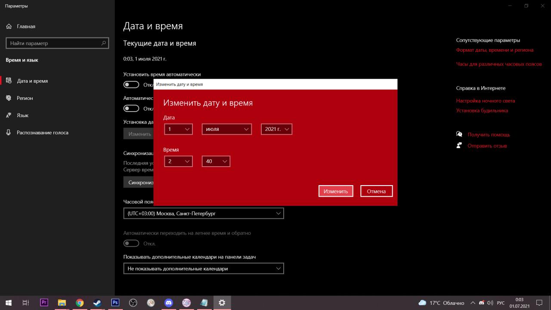Open the volume speaker tray icon
551x310 pixels.
490,303
